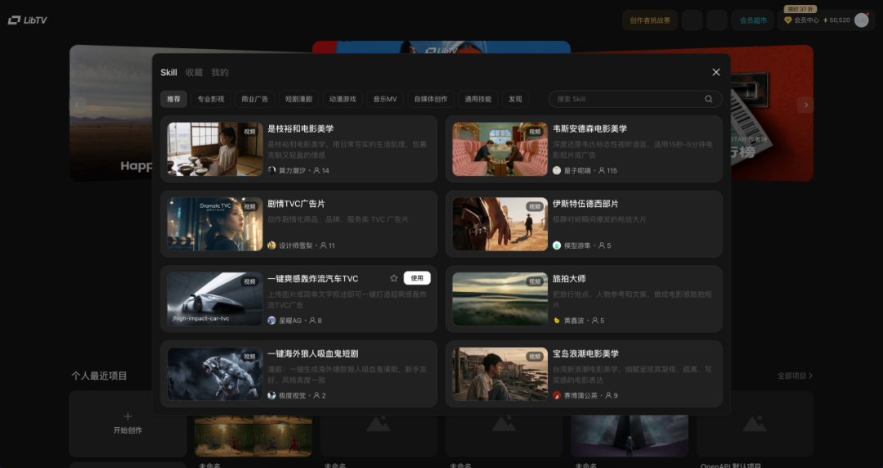Image resolution: width=883 pixels, height=468 pixels.
Task: Select the 发现 category filter
Action: pos(515,99)
